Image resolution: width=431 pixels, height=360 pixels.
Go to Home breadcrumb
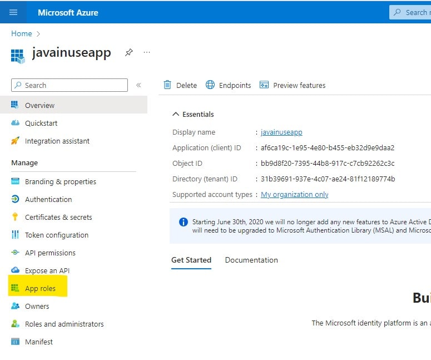tap(22, 33)
